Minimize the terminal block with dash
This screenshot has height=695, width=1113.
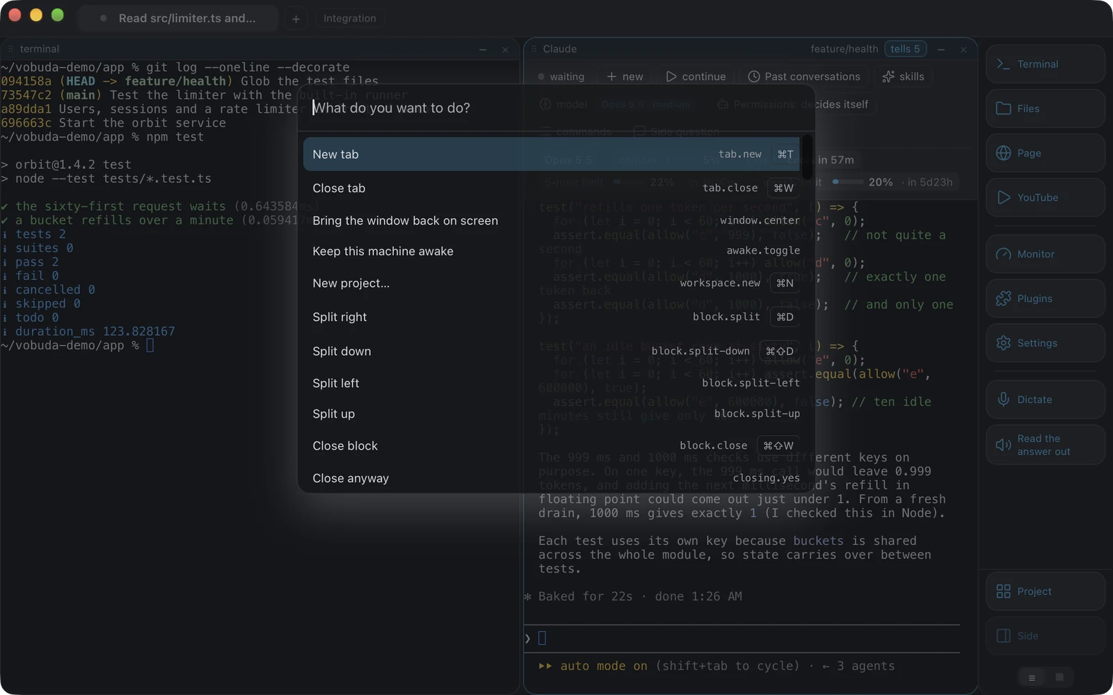tap(483, 49)
